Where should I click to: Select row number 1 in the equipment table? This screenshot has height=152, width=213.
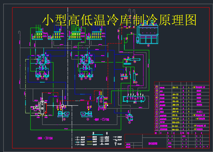(x=157, y=129)
